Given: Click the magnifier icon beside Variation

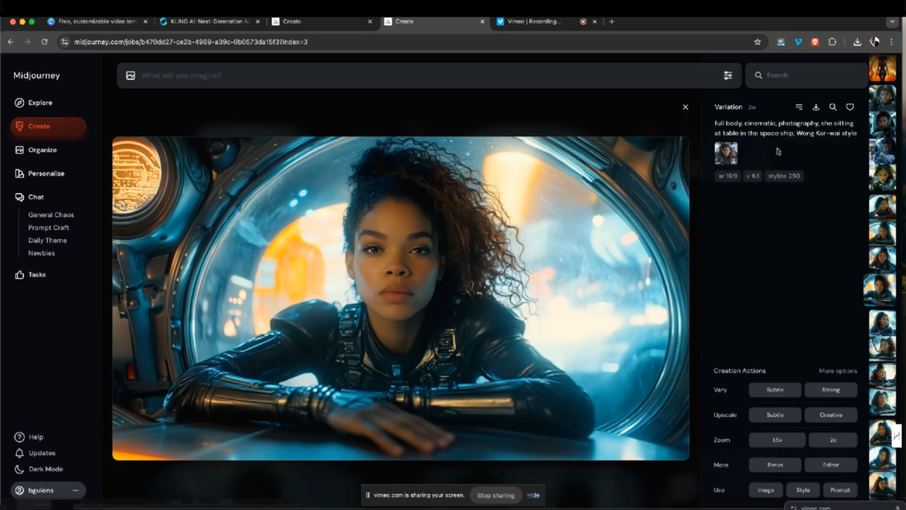Looking at the screenshot, I should click(833, 107).
